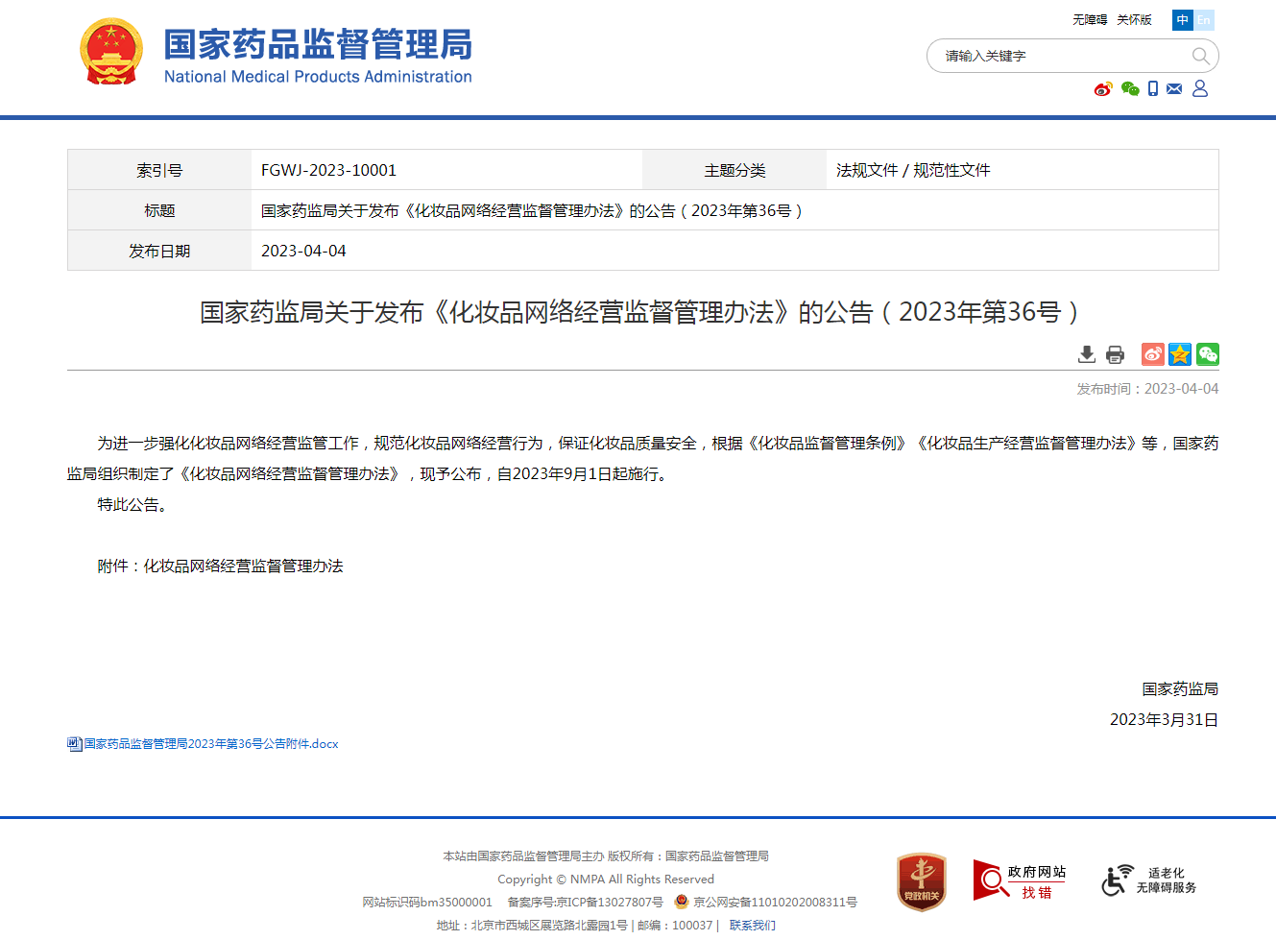
Task: Open the user account icon in the header
Action: pos(1199,88)
